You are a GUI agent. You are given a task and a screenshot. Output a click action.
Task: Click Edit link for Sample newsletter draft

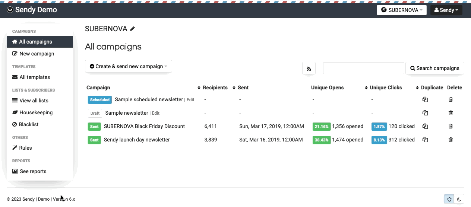click(x=155, y=113)
